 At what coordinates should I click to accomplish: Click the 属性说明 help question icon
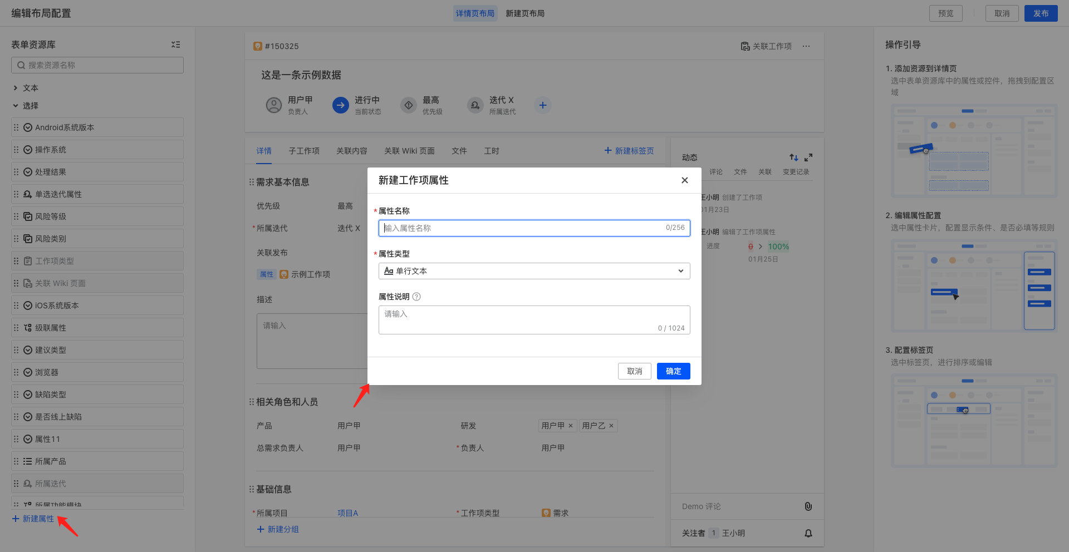pos(416,297)
